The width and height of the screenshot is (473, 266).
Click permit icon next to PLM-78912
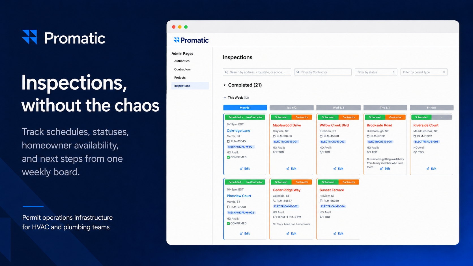415,136
